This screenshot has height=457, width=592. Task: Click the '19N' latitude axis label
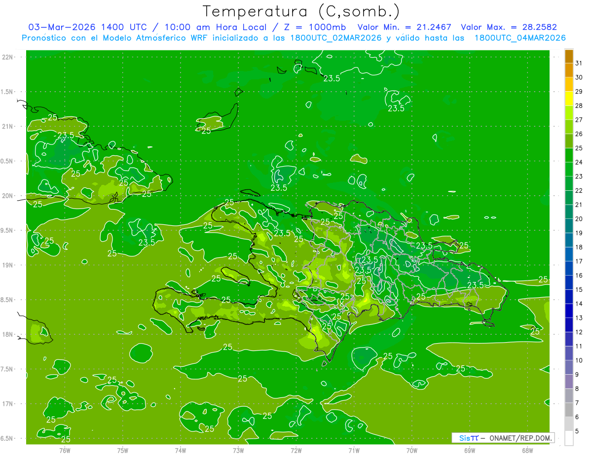(x=7, y=265)
